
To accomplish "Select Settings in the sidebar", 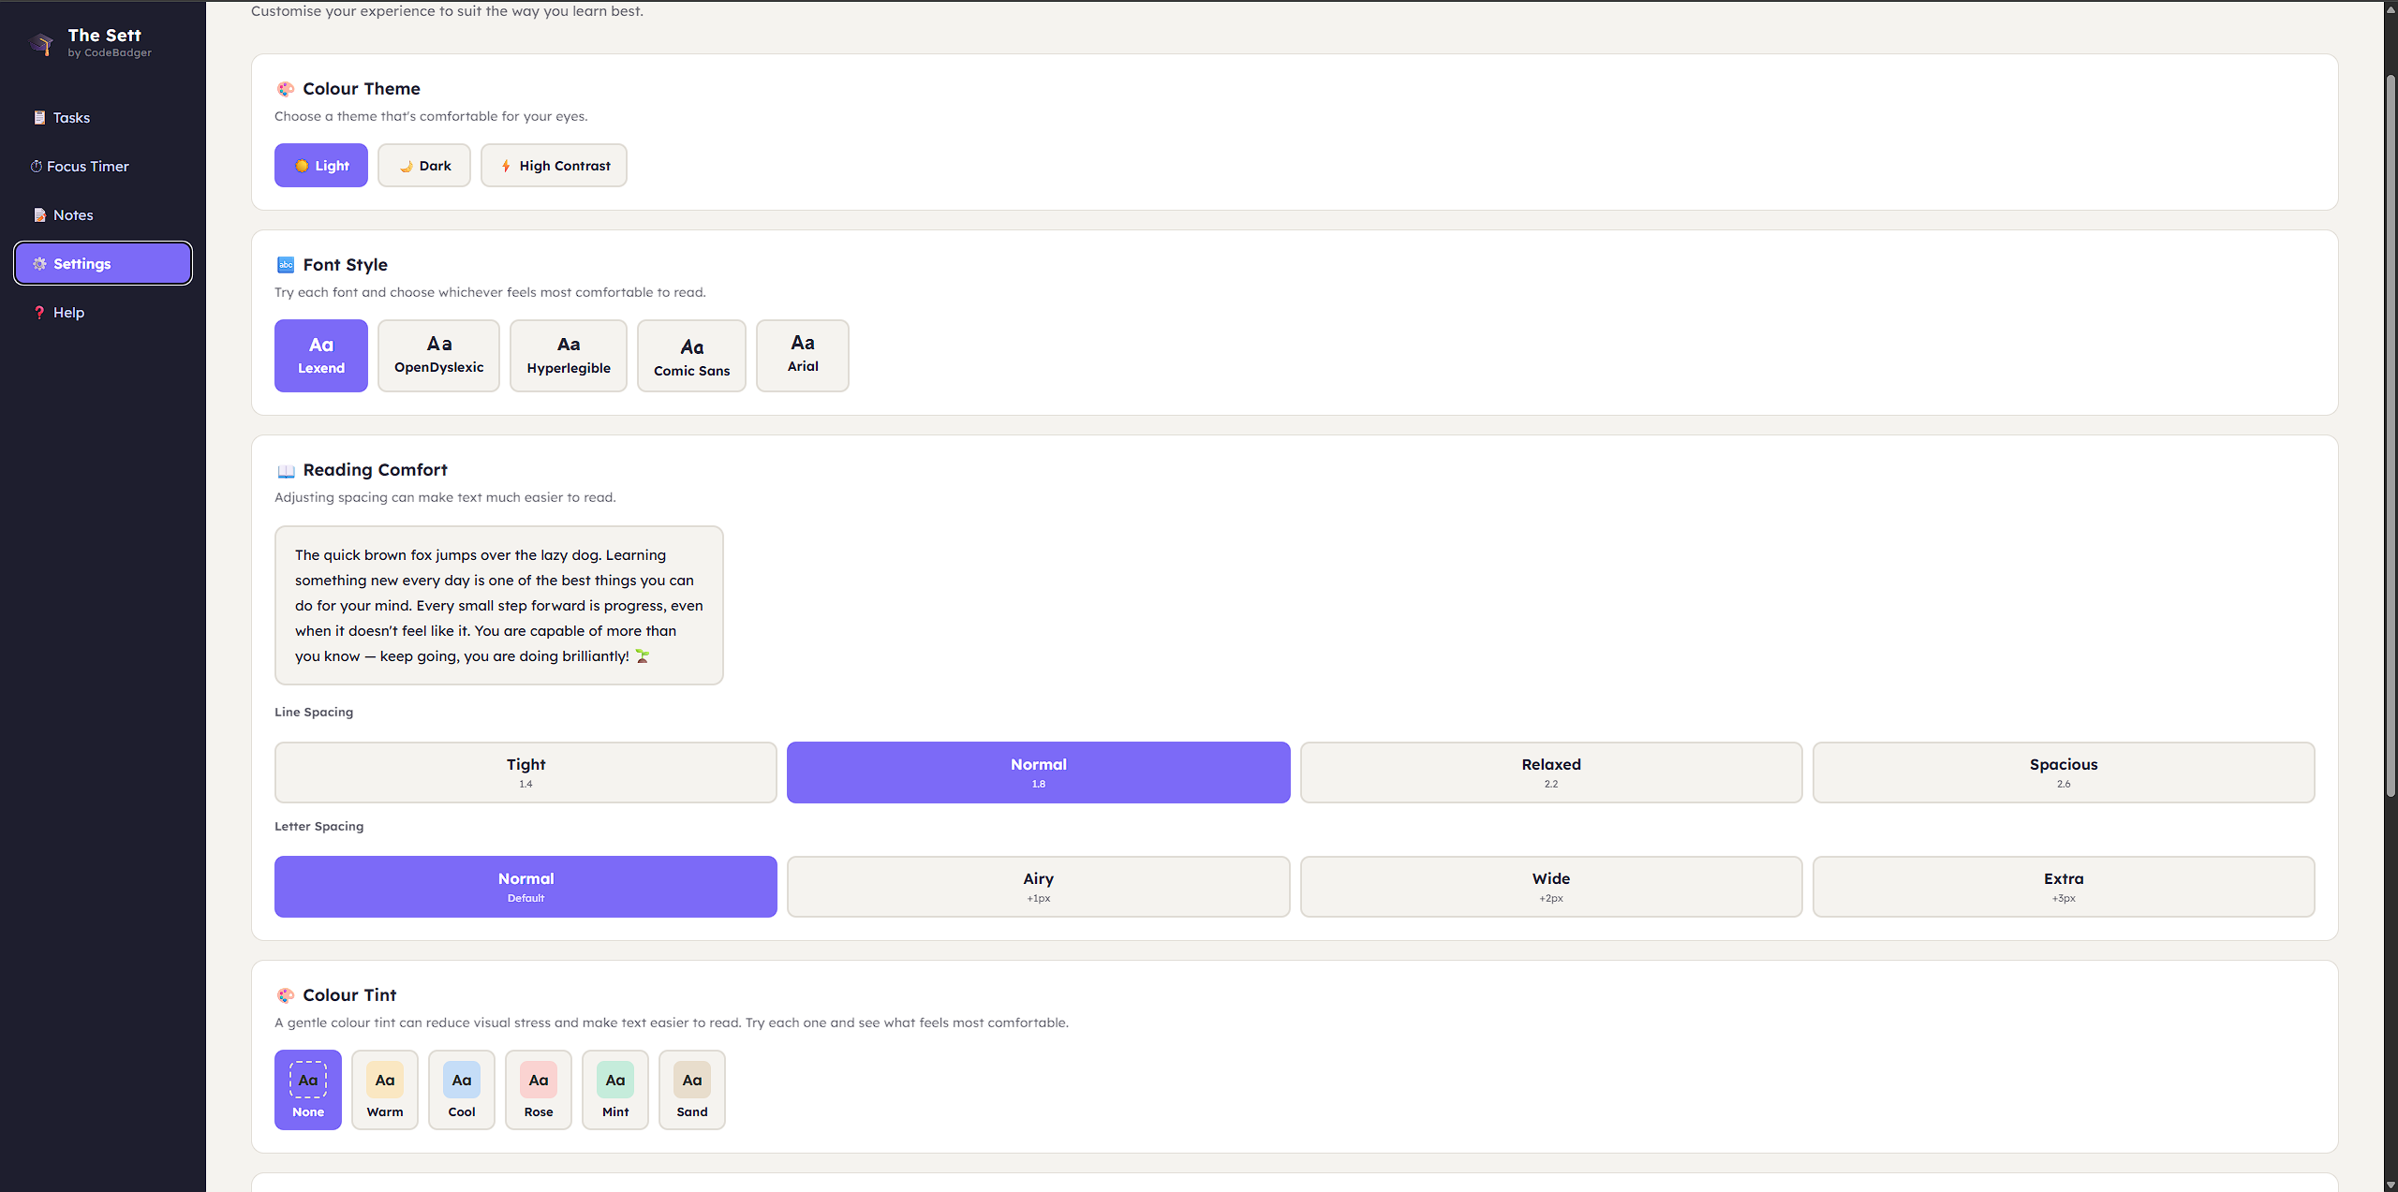I will pyautogui.click(x=103, y=264).
